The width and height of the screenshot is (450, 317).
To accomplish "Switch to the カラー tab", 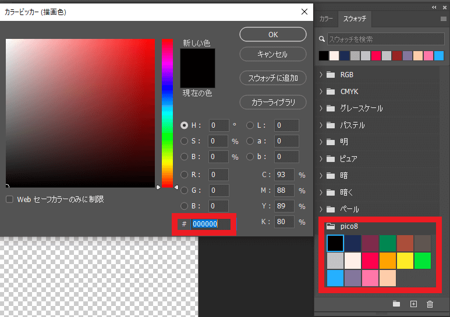I will tap(326, 19).
